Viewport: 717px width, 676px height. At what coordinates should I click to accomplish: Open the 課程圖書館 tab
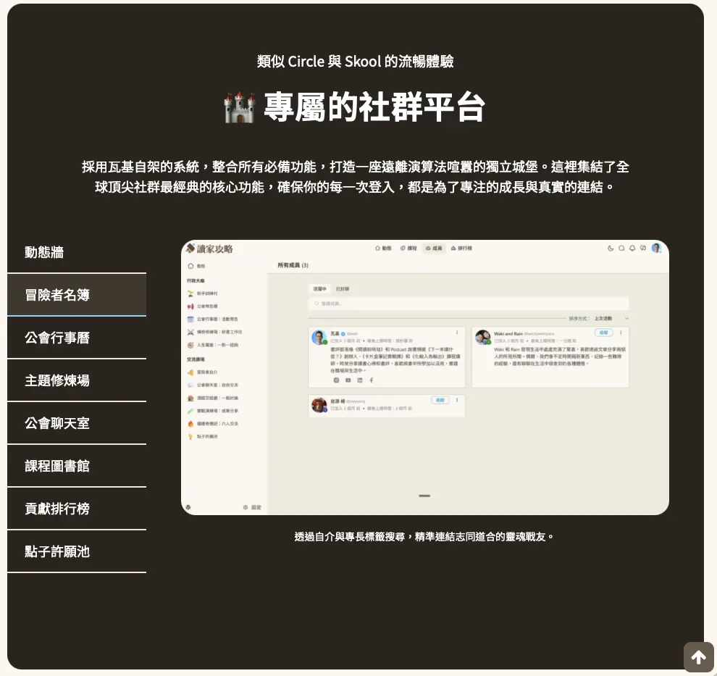77,466
